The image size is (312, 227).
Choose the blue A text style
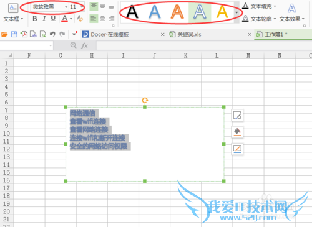point(155,12)
